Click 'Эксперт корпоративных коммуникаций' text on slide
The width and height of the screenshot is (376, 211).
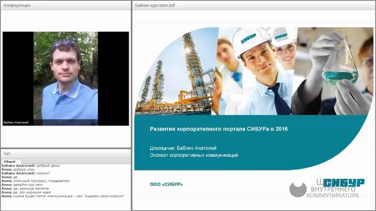(x=194, y=155)
